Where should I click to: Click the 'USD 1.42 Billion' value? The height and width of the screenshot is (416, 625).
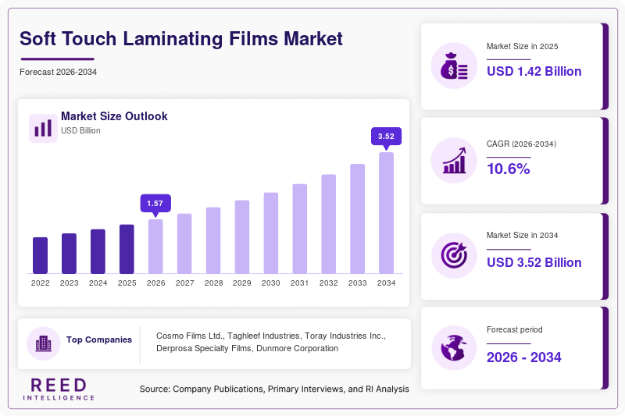[x=534, y=71]
